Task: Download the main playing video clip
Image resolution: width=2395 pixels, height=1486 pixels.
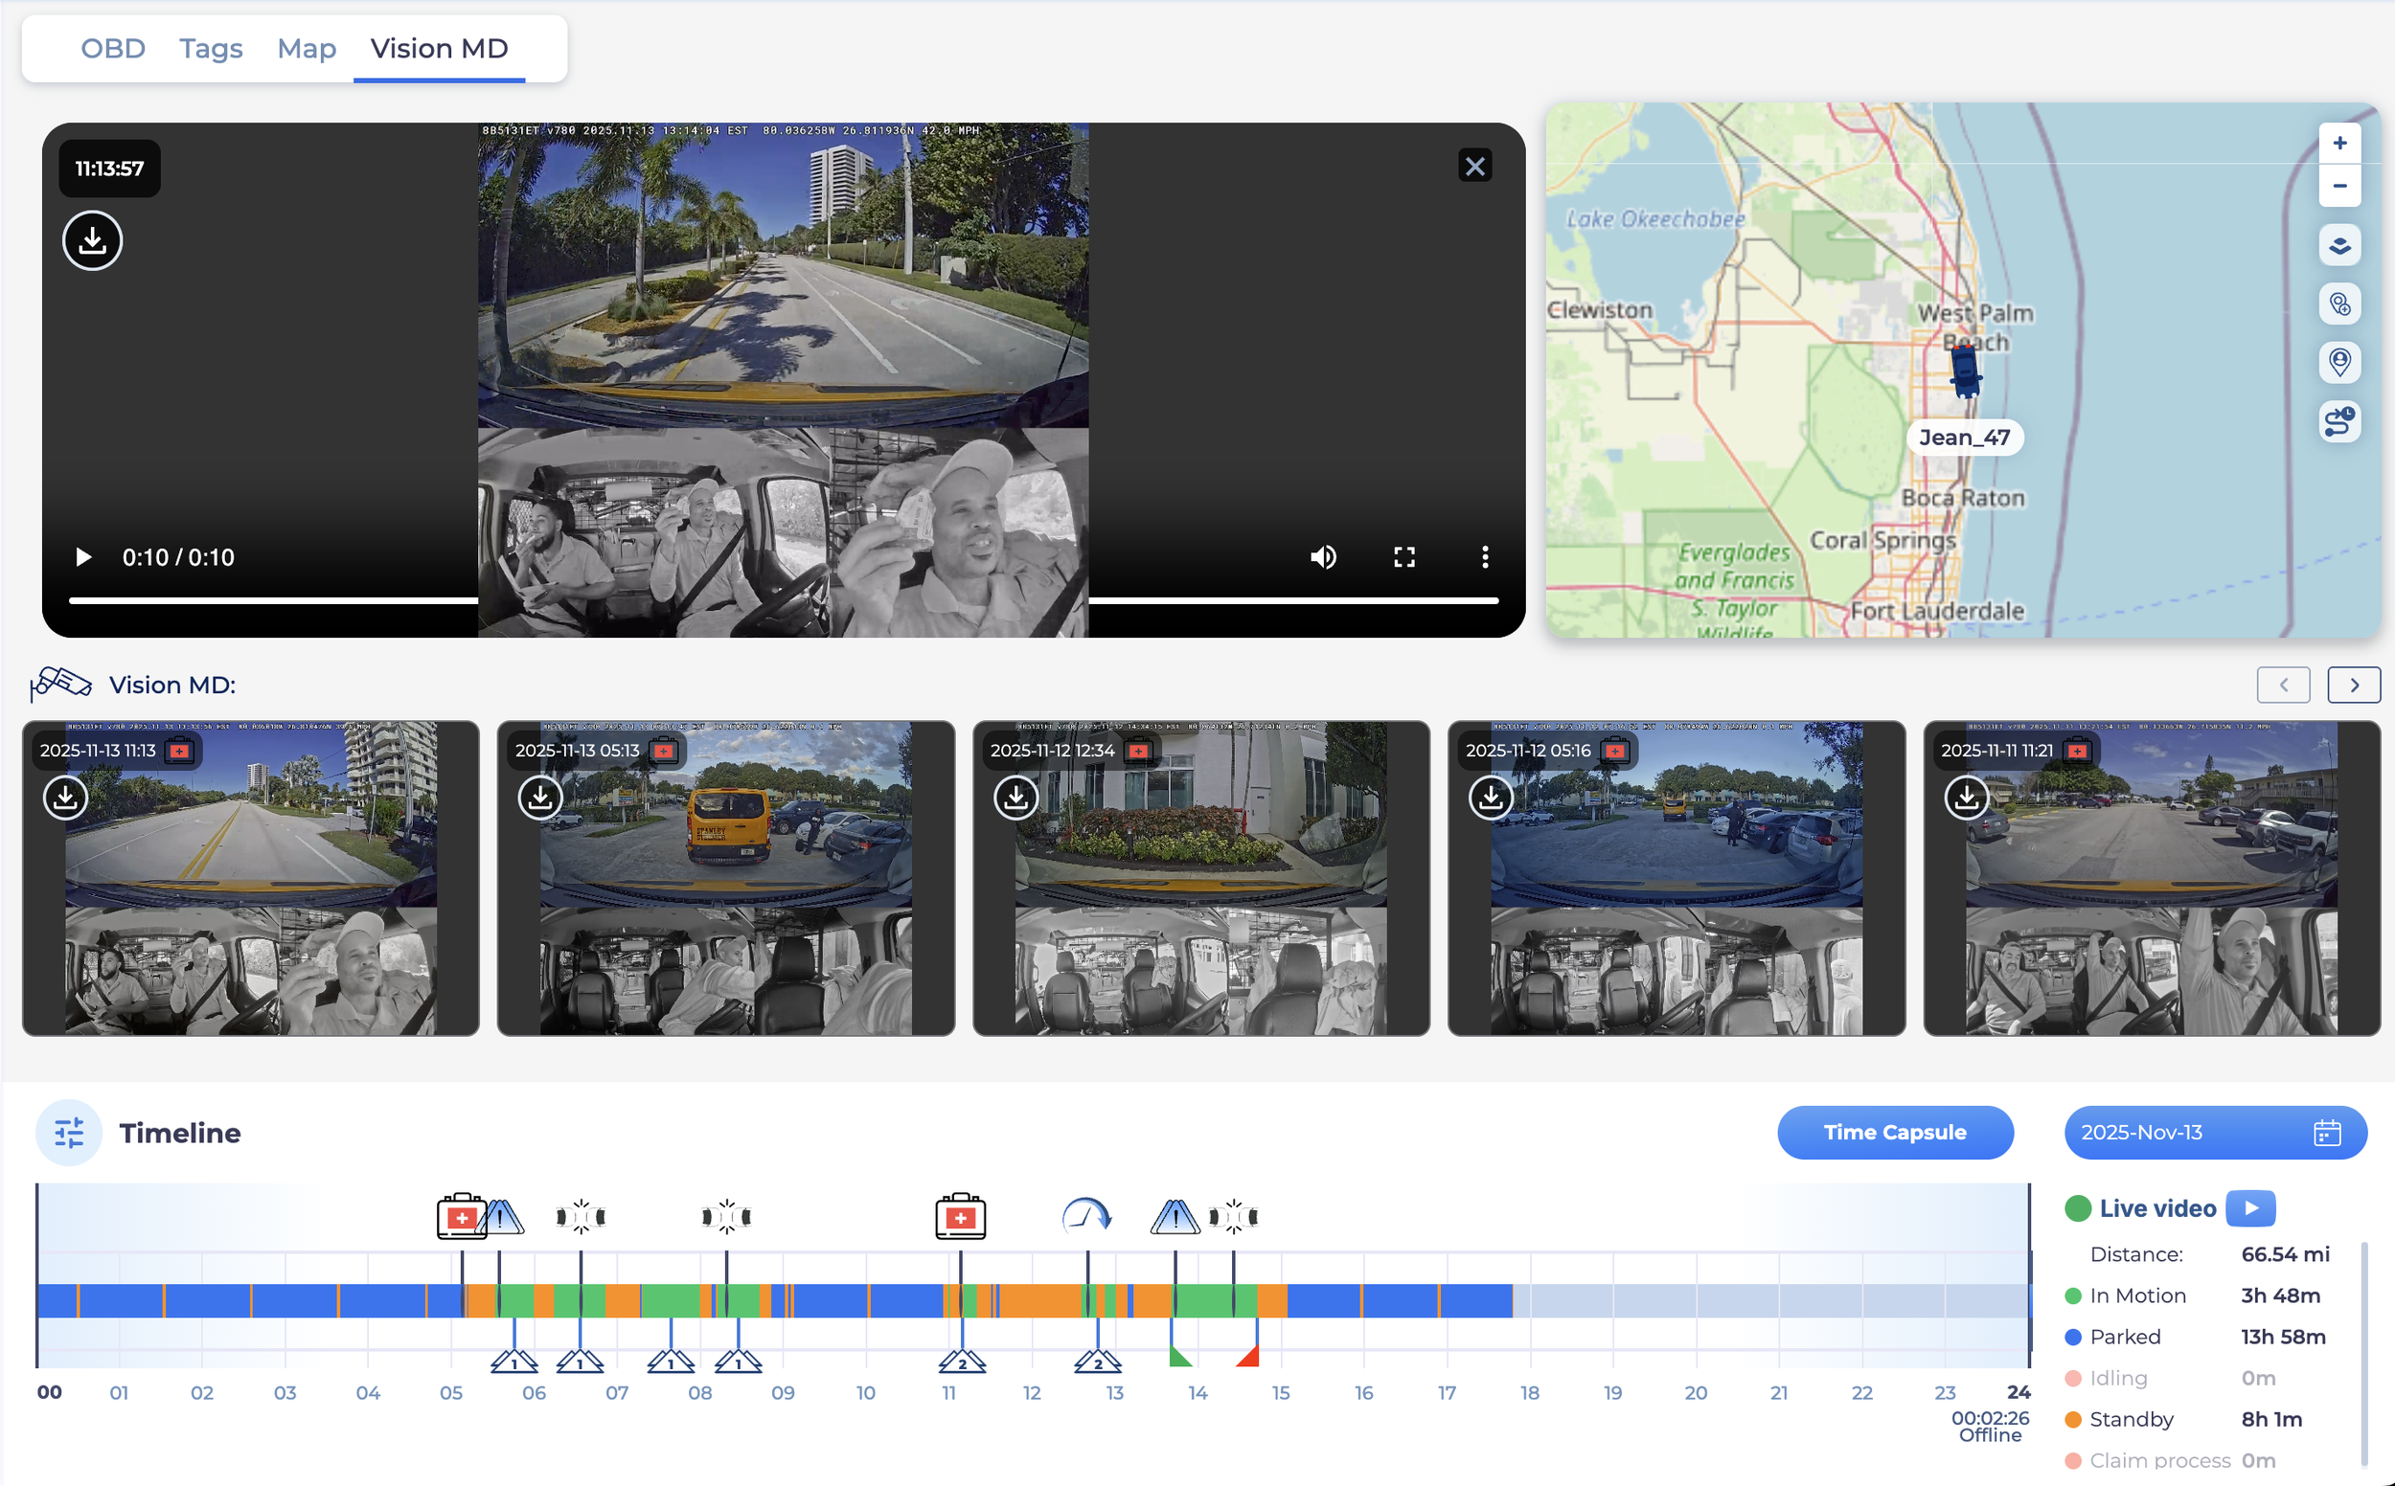Action: click(x=92, y=240)
